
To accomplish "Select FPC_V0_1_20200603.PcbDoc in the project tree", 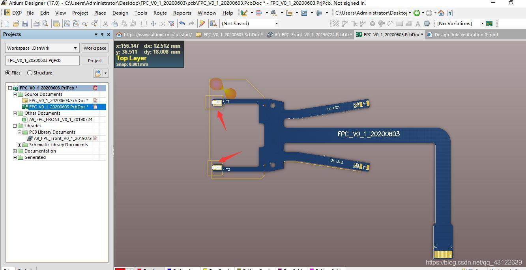I will [x=58, y=107].
